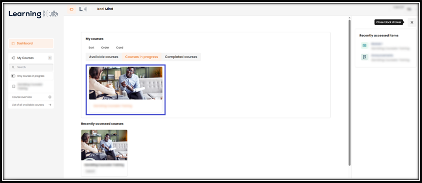Click the magnifier icon in the sidebar search
Viewport: 422px width, 183px height.
pyautogui.click(x=13, y=67)
